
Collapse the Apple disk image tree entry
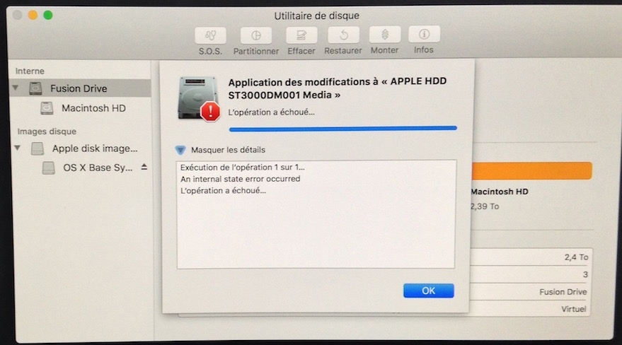pyautogui.click(x=18, y=148)
